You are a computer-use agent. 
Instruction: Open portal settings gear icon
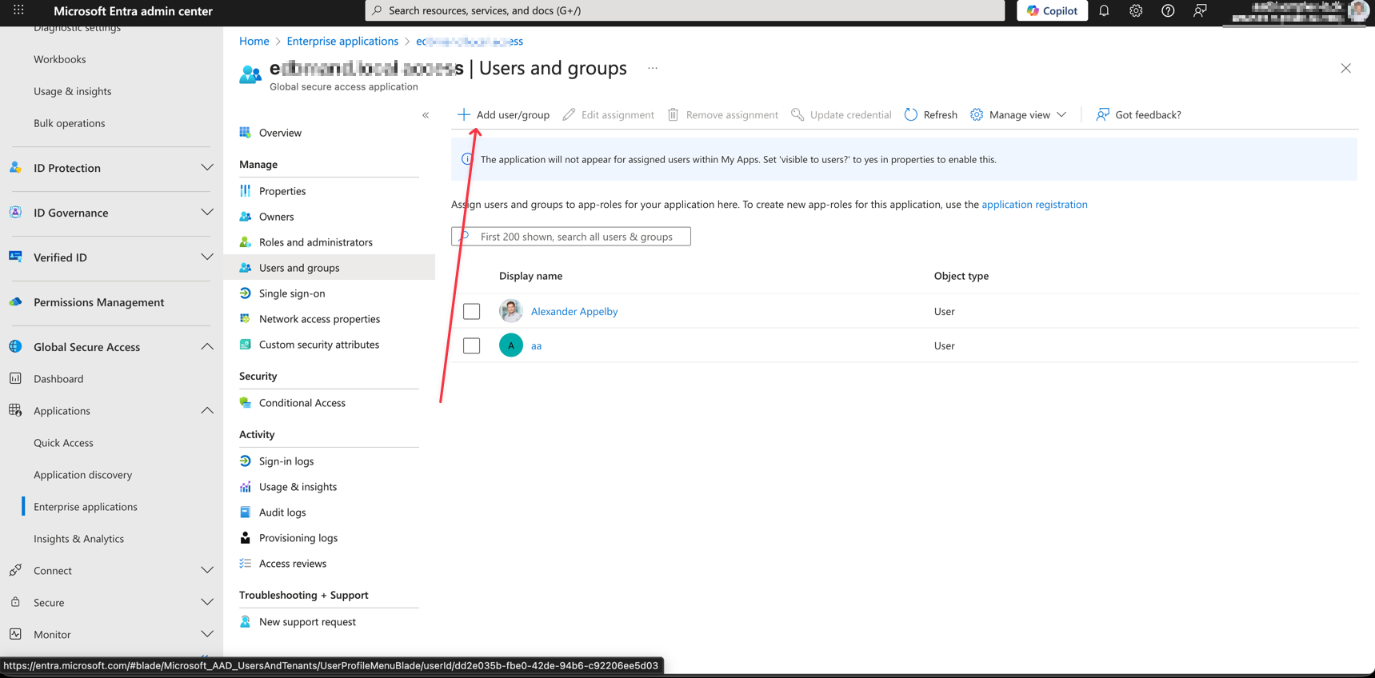pos(1136,10)
